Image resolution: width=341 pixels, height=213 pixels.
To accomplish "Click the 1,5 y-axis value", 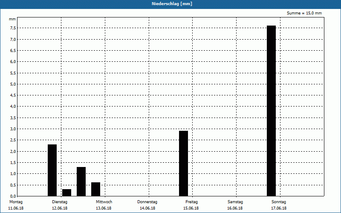I will pos(13,163).
